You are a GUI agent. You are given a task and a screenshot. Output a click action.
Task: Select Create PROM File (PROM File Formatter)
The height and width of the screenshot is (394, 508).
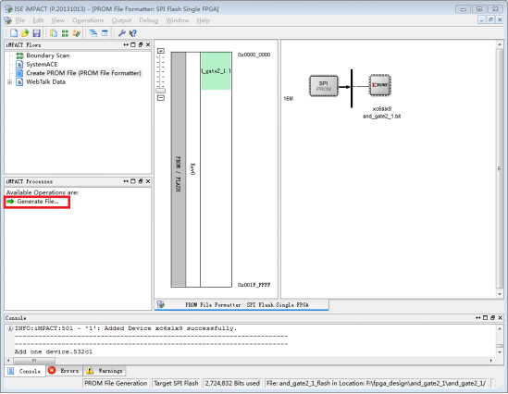pos(83,73)
